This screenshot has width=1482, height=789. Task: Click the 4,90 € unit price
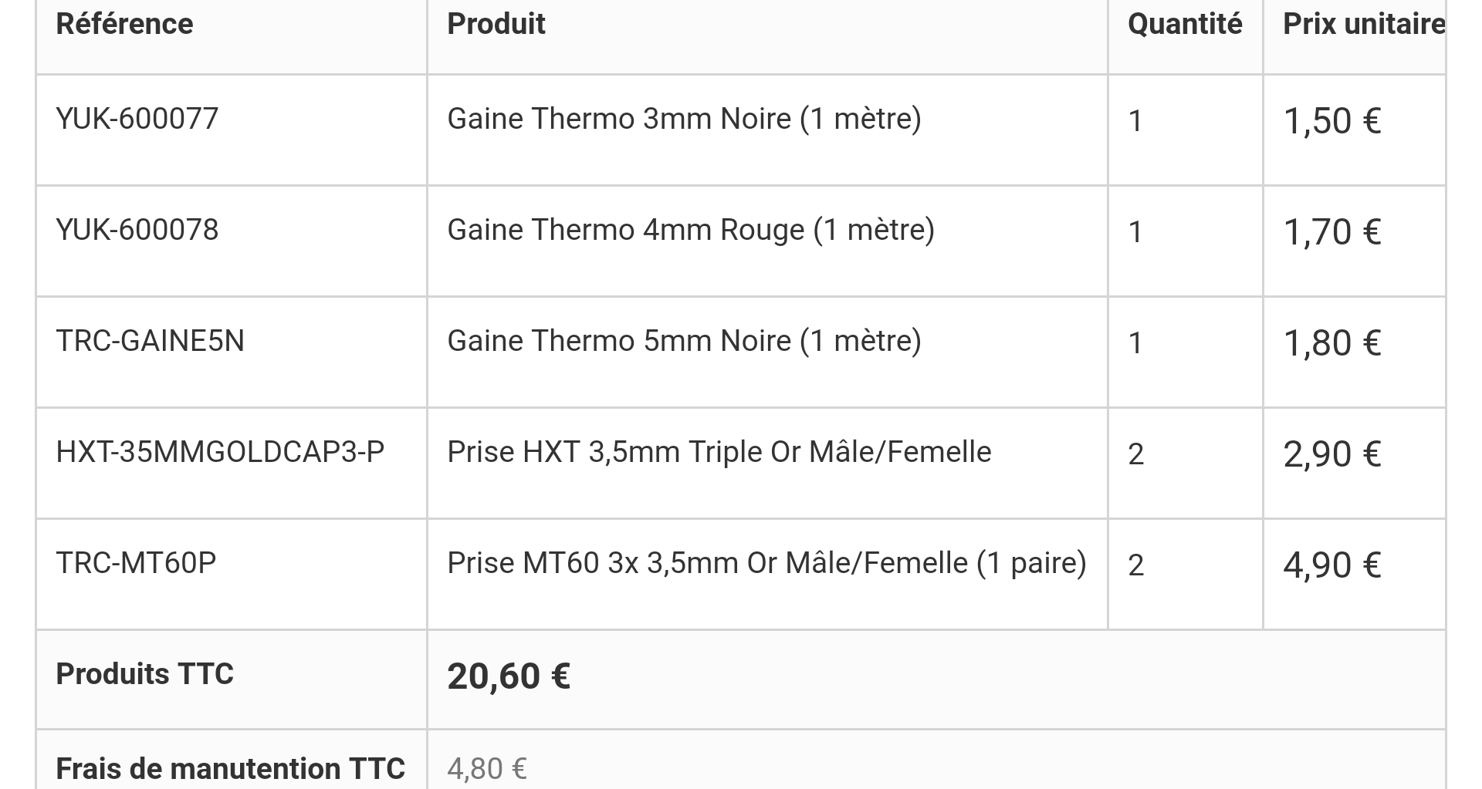[1331, 565]
